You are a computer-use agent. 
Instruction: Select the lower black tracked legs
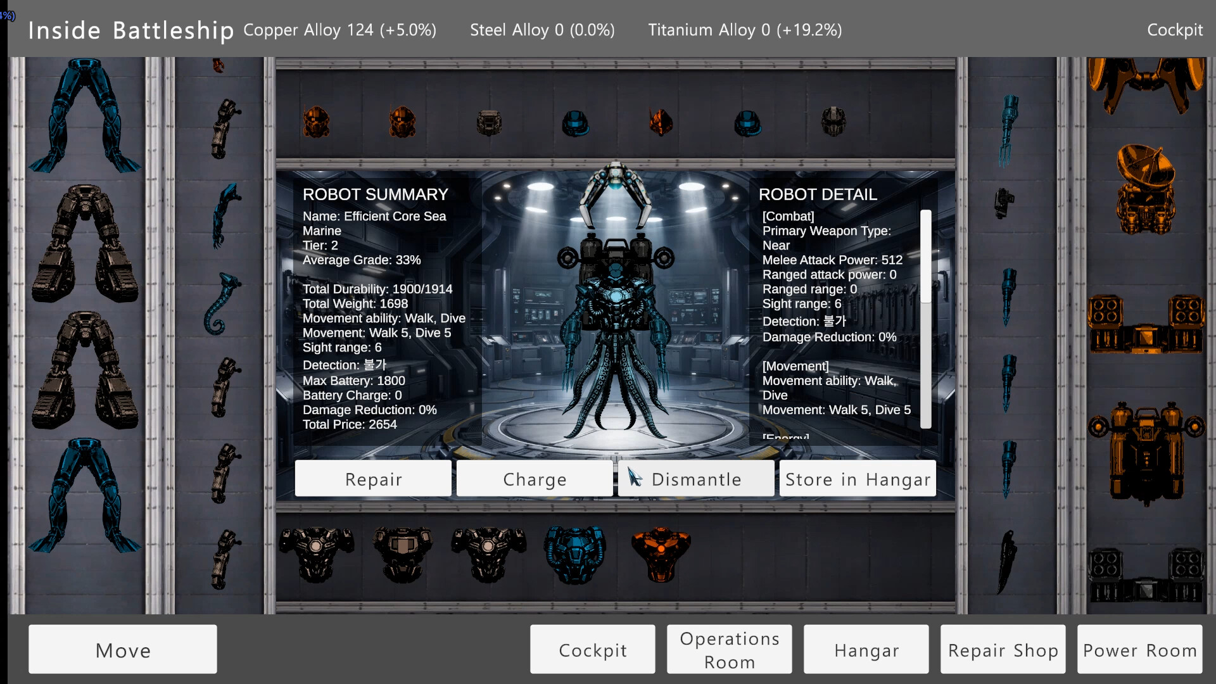[x=84, y=369]
